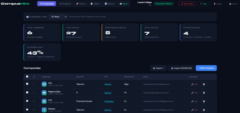Click the Placement Officer role badge

pos(163,4)
